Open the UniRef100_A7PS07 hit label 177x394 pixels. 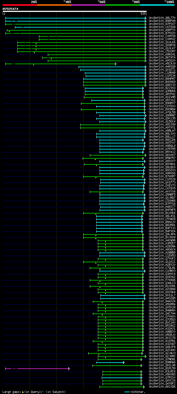click(162, 24)
